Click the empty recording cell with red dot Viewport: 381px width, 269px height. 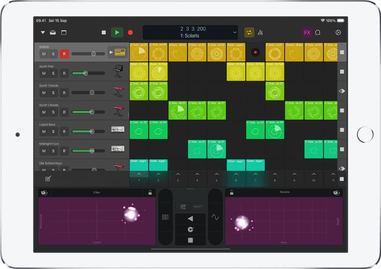(256, 52)
